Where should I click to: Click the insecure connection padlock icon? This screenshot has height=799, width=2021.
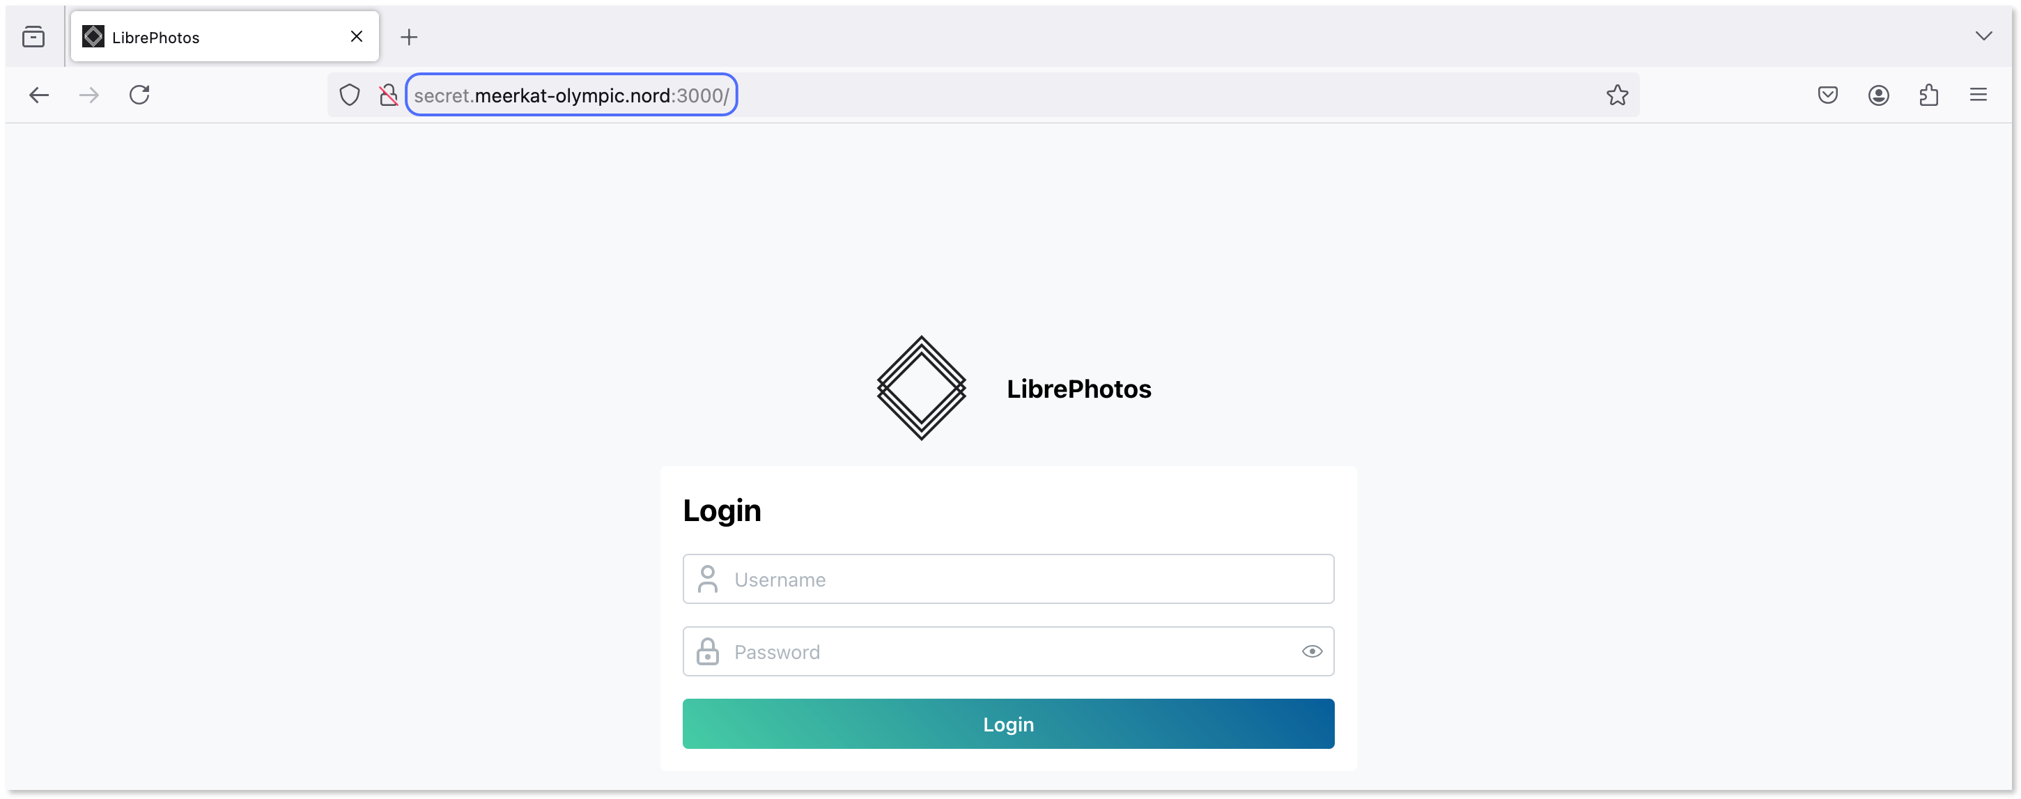tap(387, 95)
